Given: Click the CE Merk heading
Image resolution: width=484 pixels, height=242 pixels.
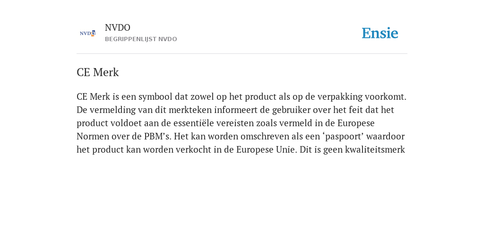Looking at the screenshot, I should 97,72.
